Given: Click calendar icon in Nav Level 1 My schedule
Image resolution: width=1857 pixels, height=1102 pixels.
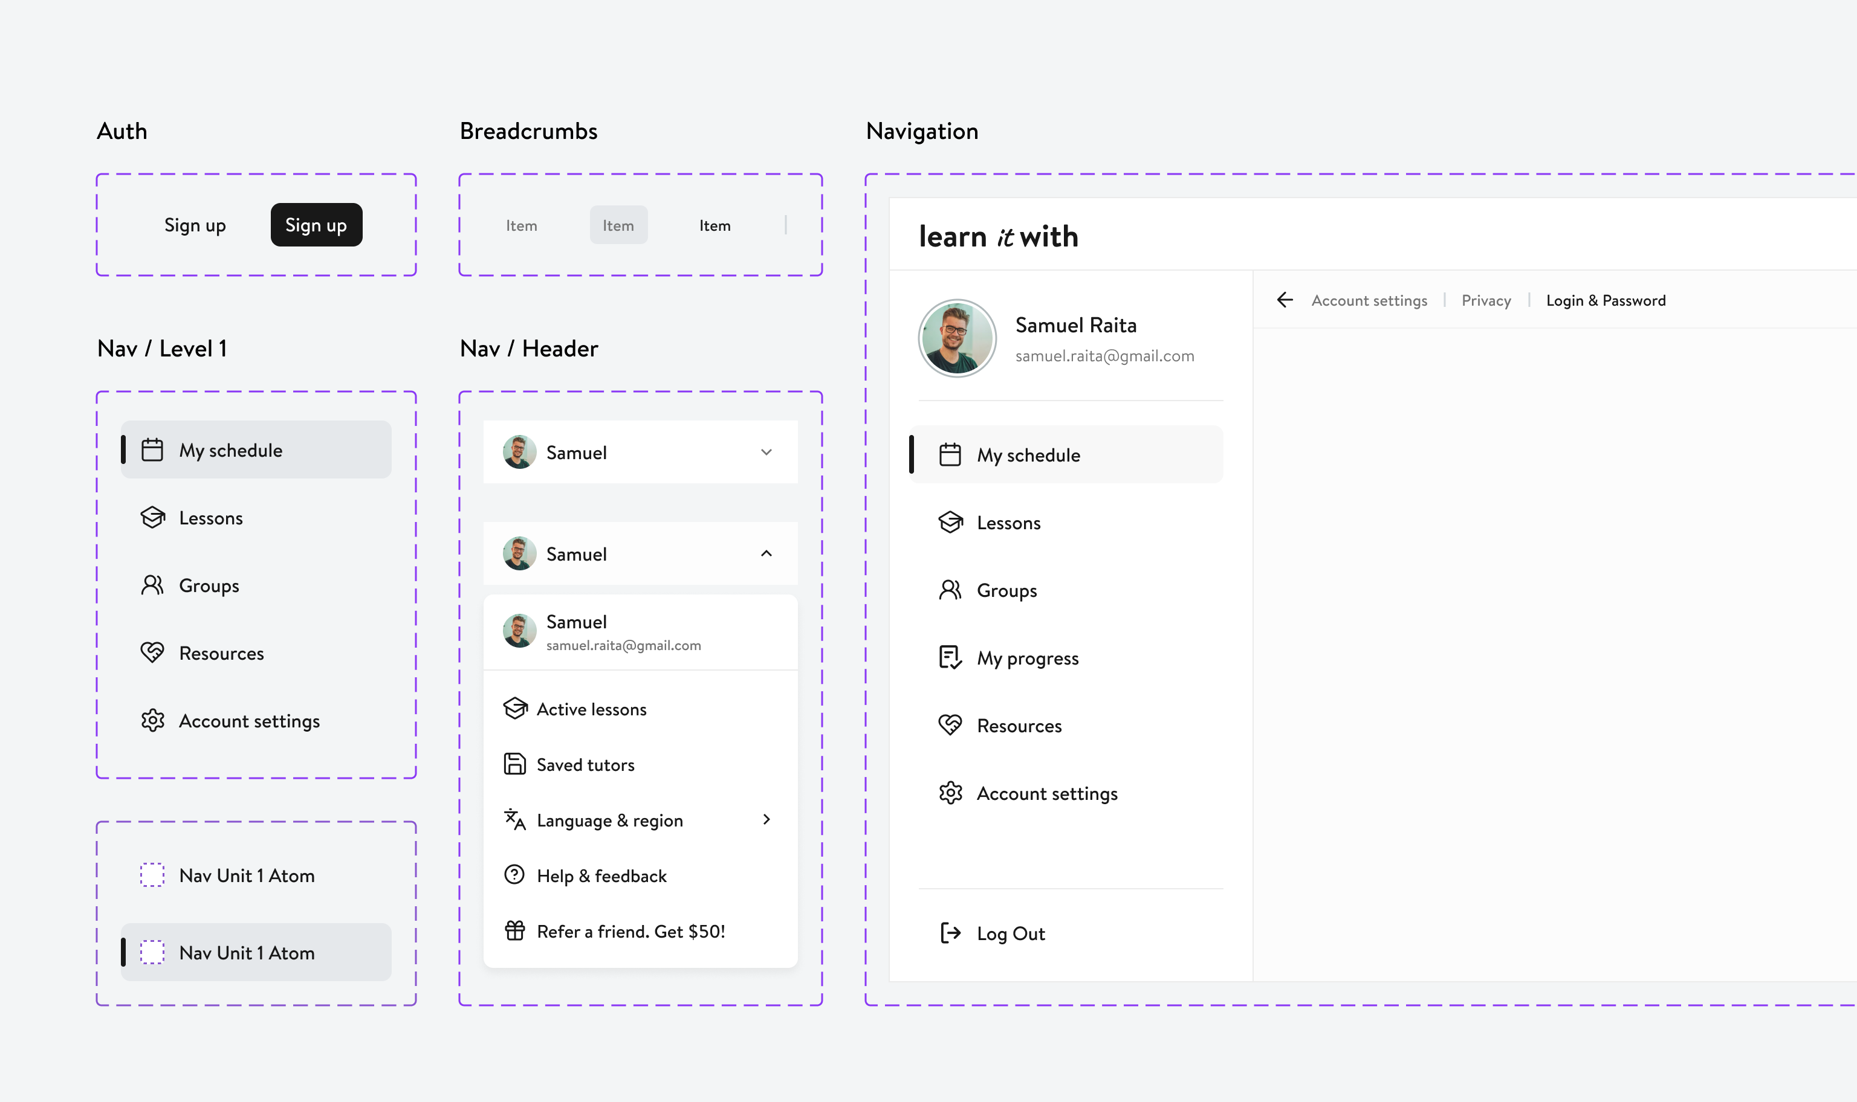Looking at the screenshot, I should (x=152, y=450).
